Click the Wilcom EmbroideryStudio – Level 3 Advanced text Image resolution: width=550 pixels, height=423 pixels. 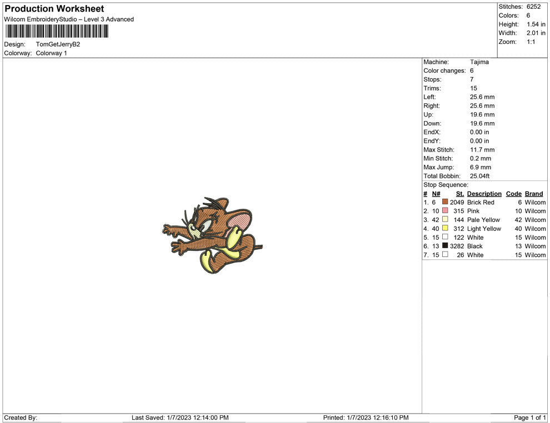click(69, 19)
